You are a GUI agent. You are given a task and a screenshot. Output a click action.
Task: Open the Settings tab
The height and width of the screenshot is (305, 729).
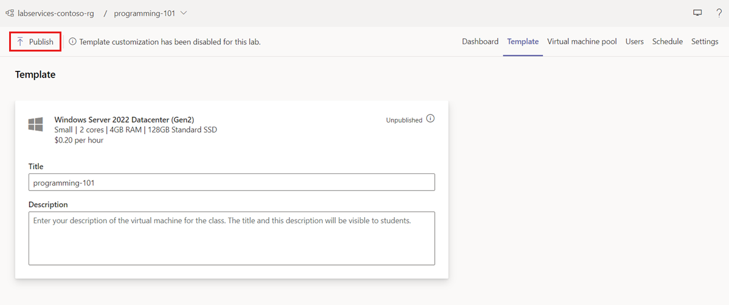pyautogui.click(x=705, y=42)
